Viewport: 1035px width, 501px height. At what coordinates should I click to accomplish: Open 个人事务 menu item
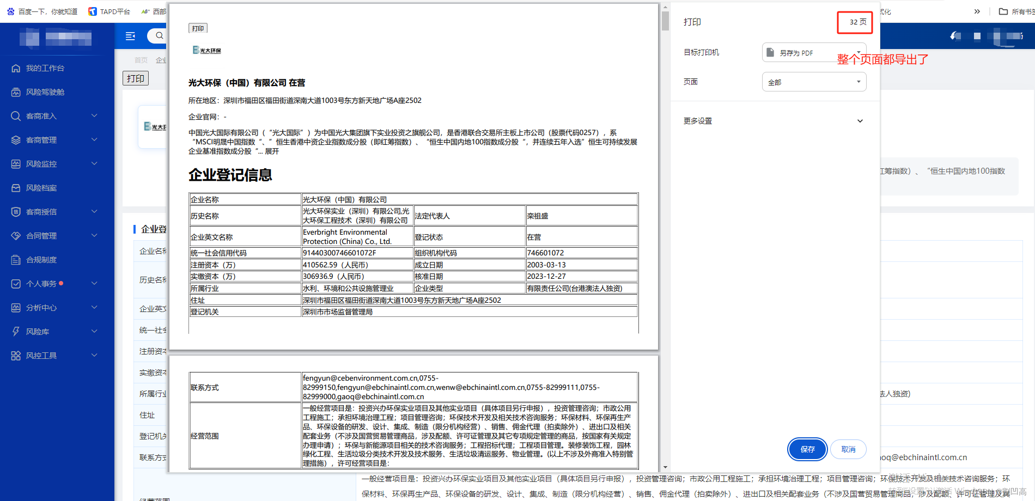pos(41,284)
